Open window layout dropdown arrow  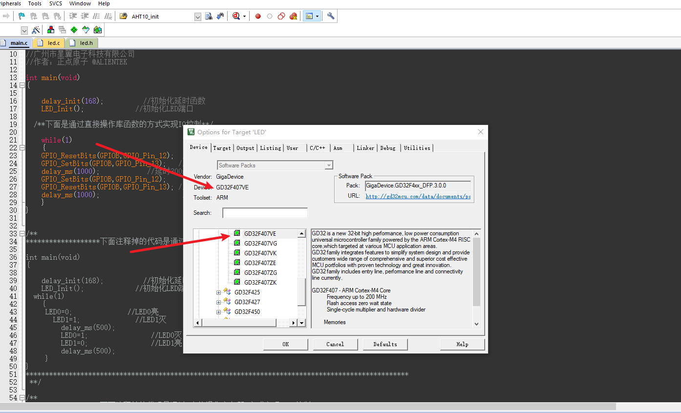point(318,16)
